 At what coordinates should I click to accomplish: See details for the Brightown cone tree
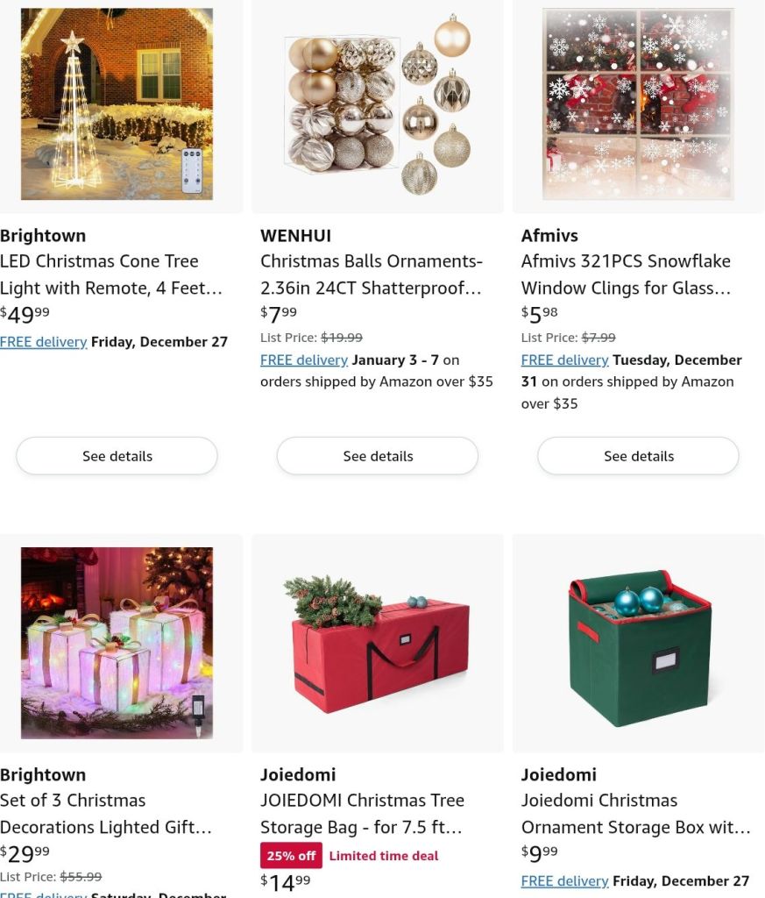coord(117,456)
